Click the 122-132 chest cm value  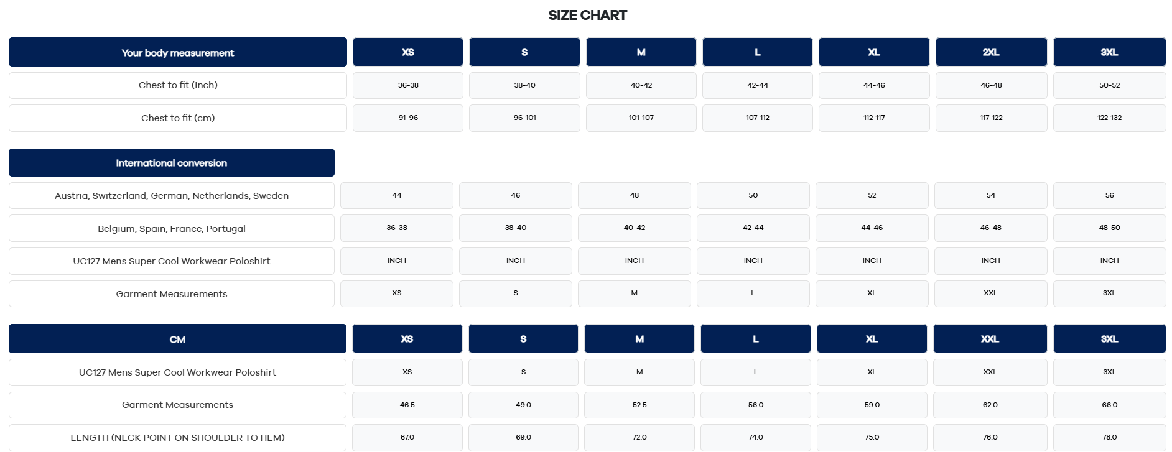tap(1109, 118)
